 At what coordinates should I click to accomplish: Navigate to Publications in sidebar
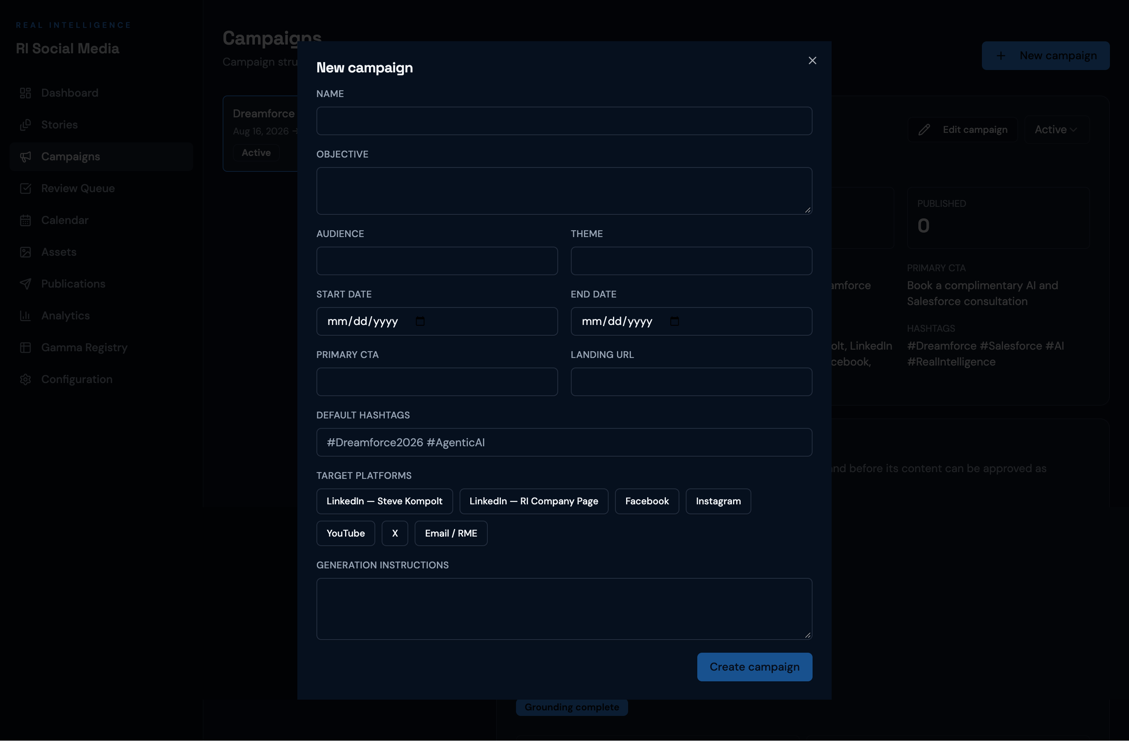click(x=101, y=284)
